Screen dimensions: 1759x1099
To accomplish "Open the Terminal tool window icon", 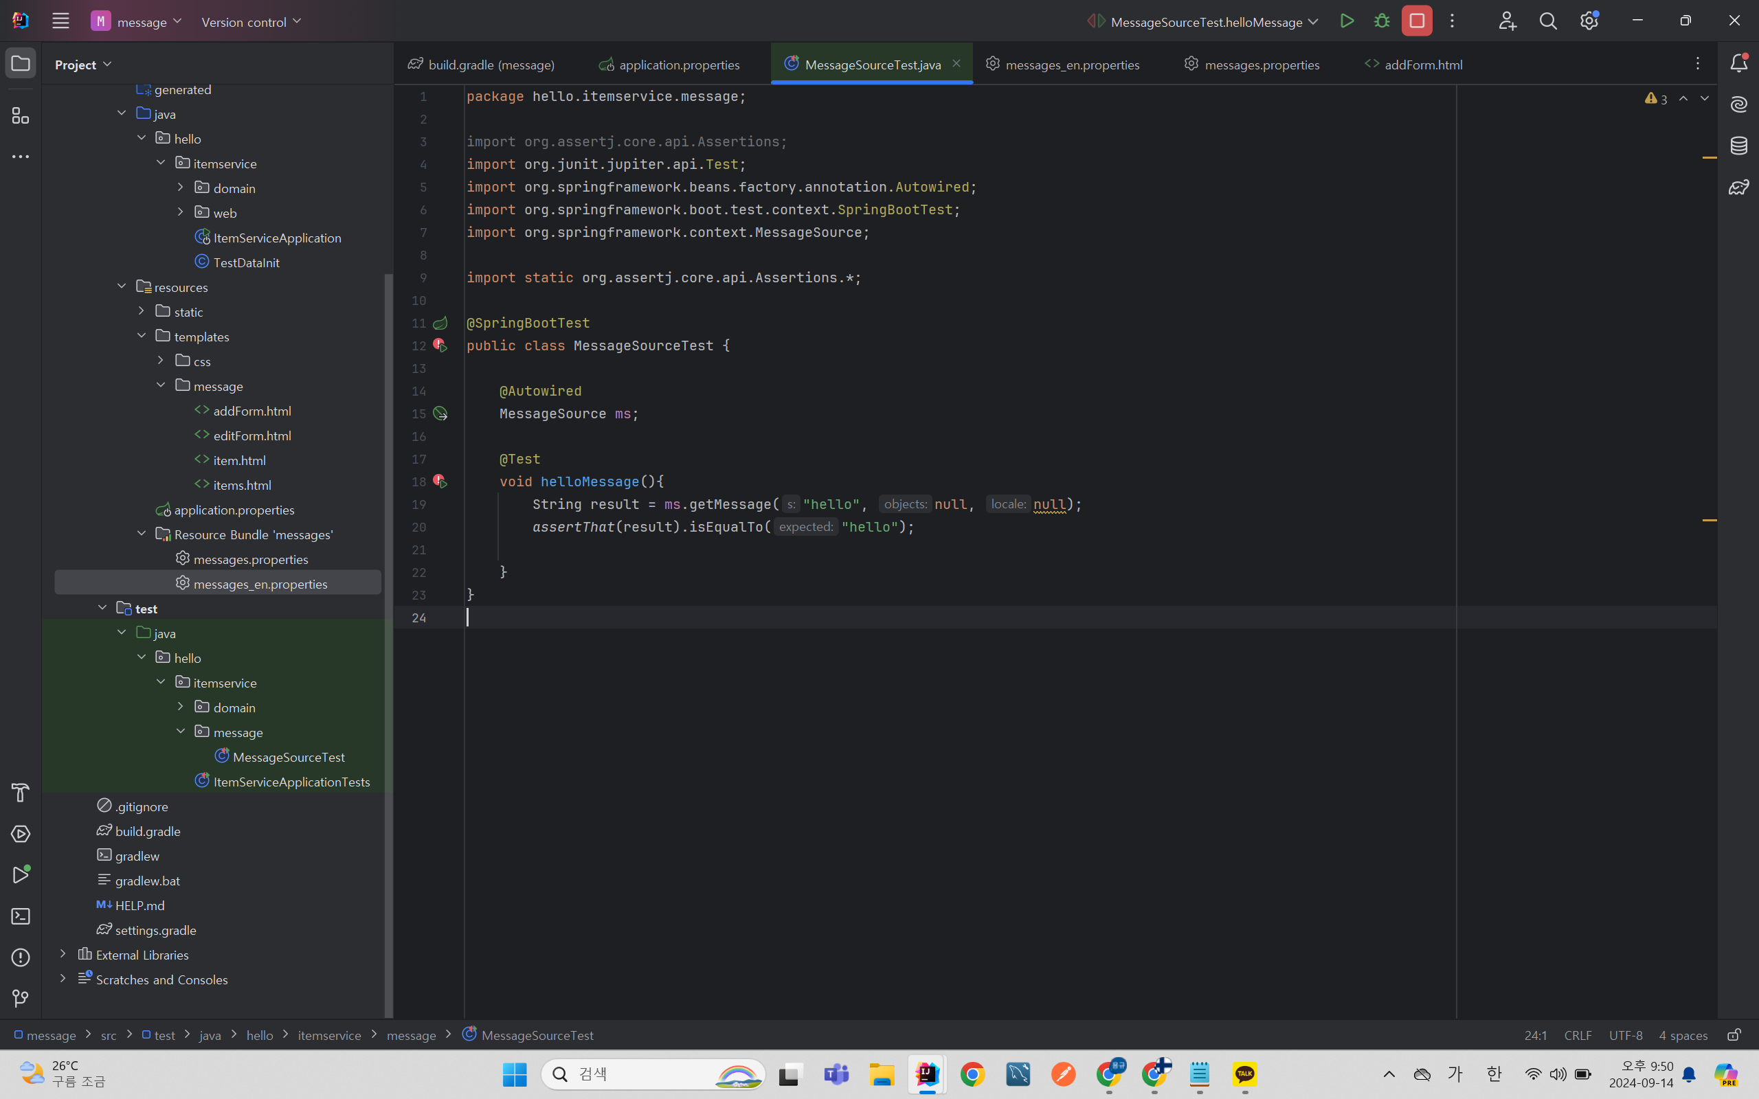I will point(21,916).
